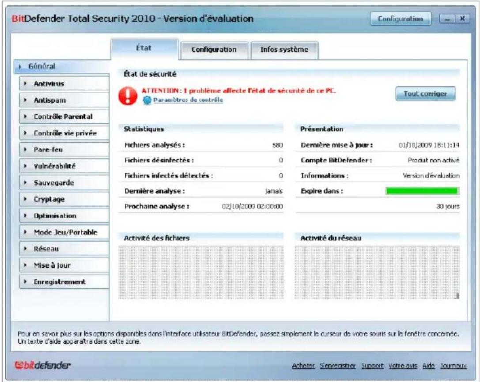Select the Vulnérabilité entry

64,166
